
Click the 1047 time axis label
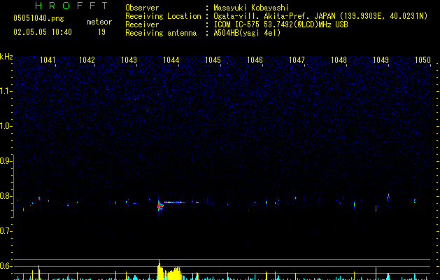coord(297,60)
